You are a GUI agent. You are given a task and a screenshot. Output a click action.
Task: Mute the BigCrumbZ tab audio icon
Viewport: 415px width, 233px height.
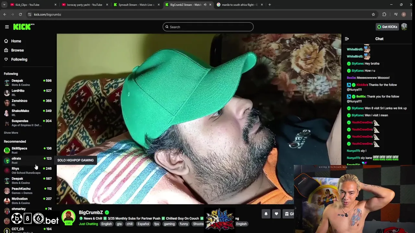point(205,5)
